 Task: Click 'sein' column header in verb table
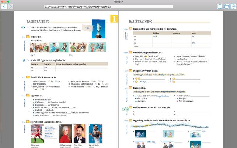(194, 33)
